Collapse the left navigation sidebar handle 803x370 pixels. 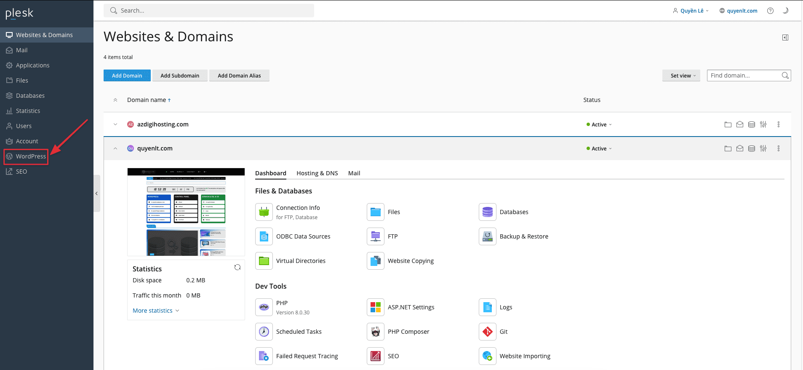96,193
